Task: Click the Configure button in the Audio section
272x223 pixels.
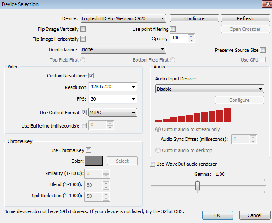Action: (239, 100)
